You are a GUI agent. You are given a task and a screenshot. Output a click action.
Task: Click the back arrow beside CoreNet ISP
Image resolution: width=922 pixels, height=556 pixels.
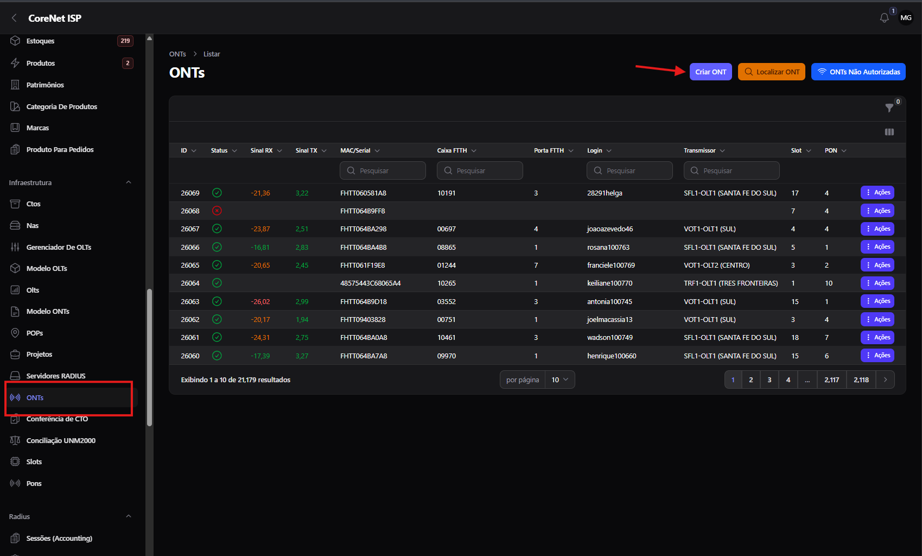(x=14, y=18)
